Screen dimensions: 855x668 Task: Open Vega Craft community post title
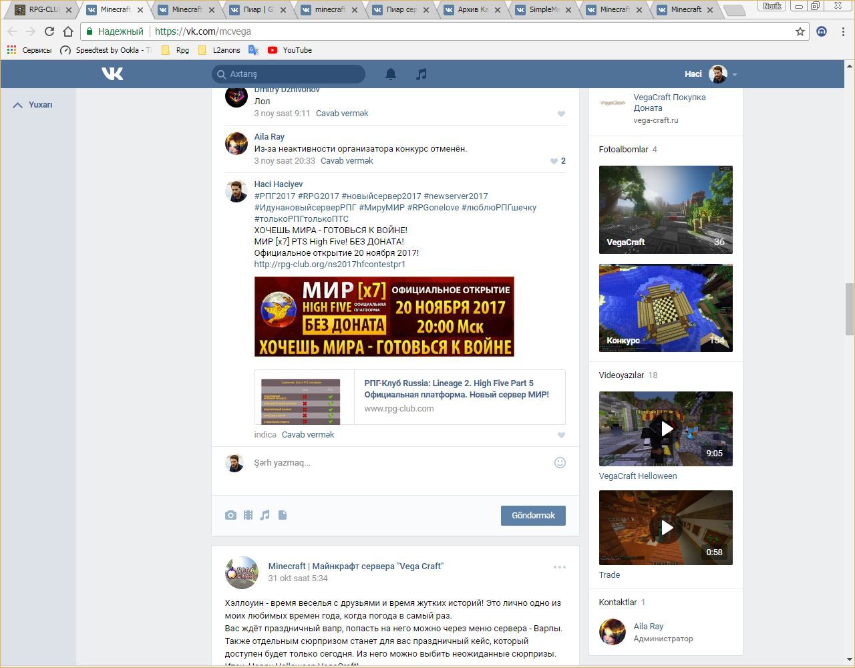(356, 566)
